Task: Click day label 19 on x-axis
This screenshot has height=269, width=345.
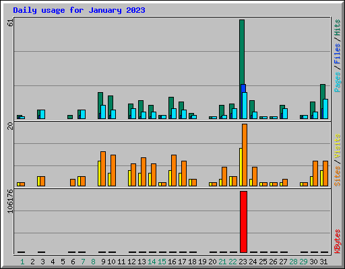Action: click(x=202, y=262)
